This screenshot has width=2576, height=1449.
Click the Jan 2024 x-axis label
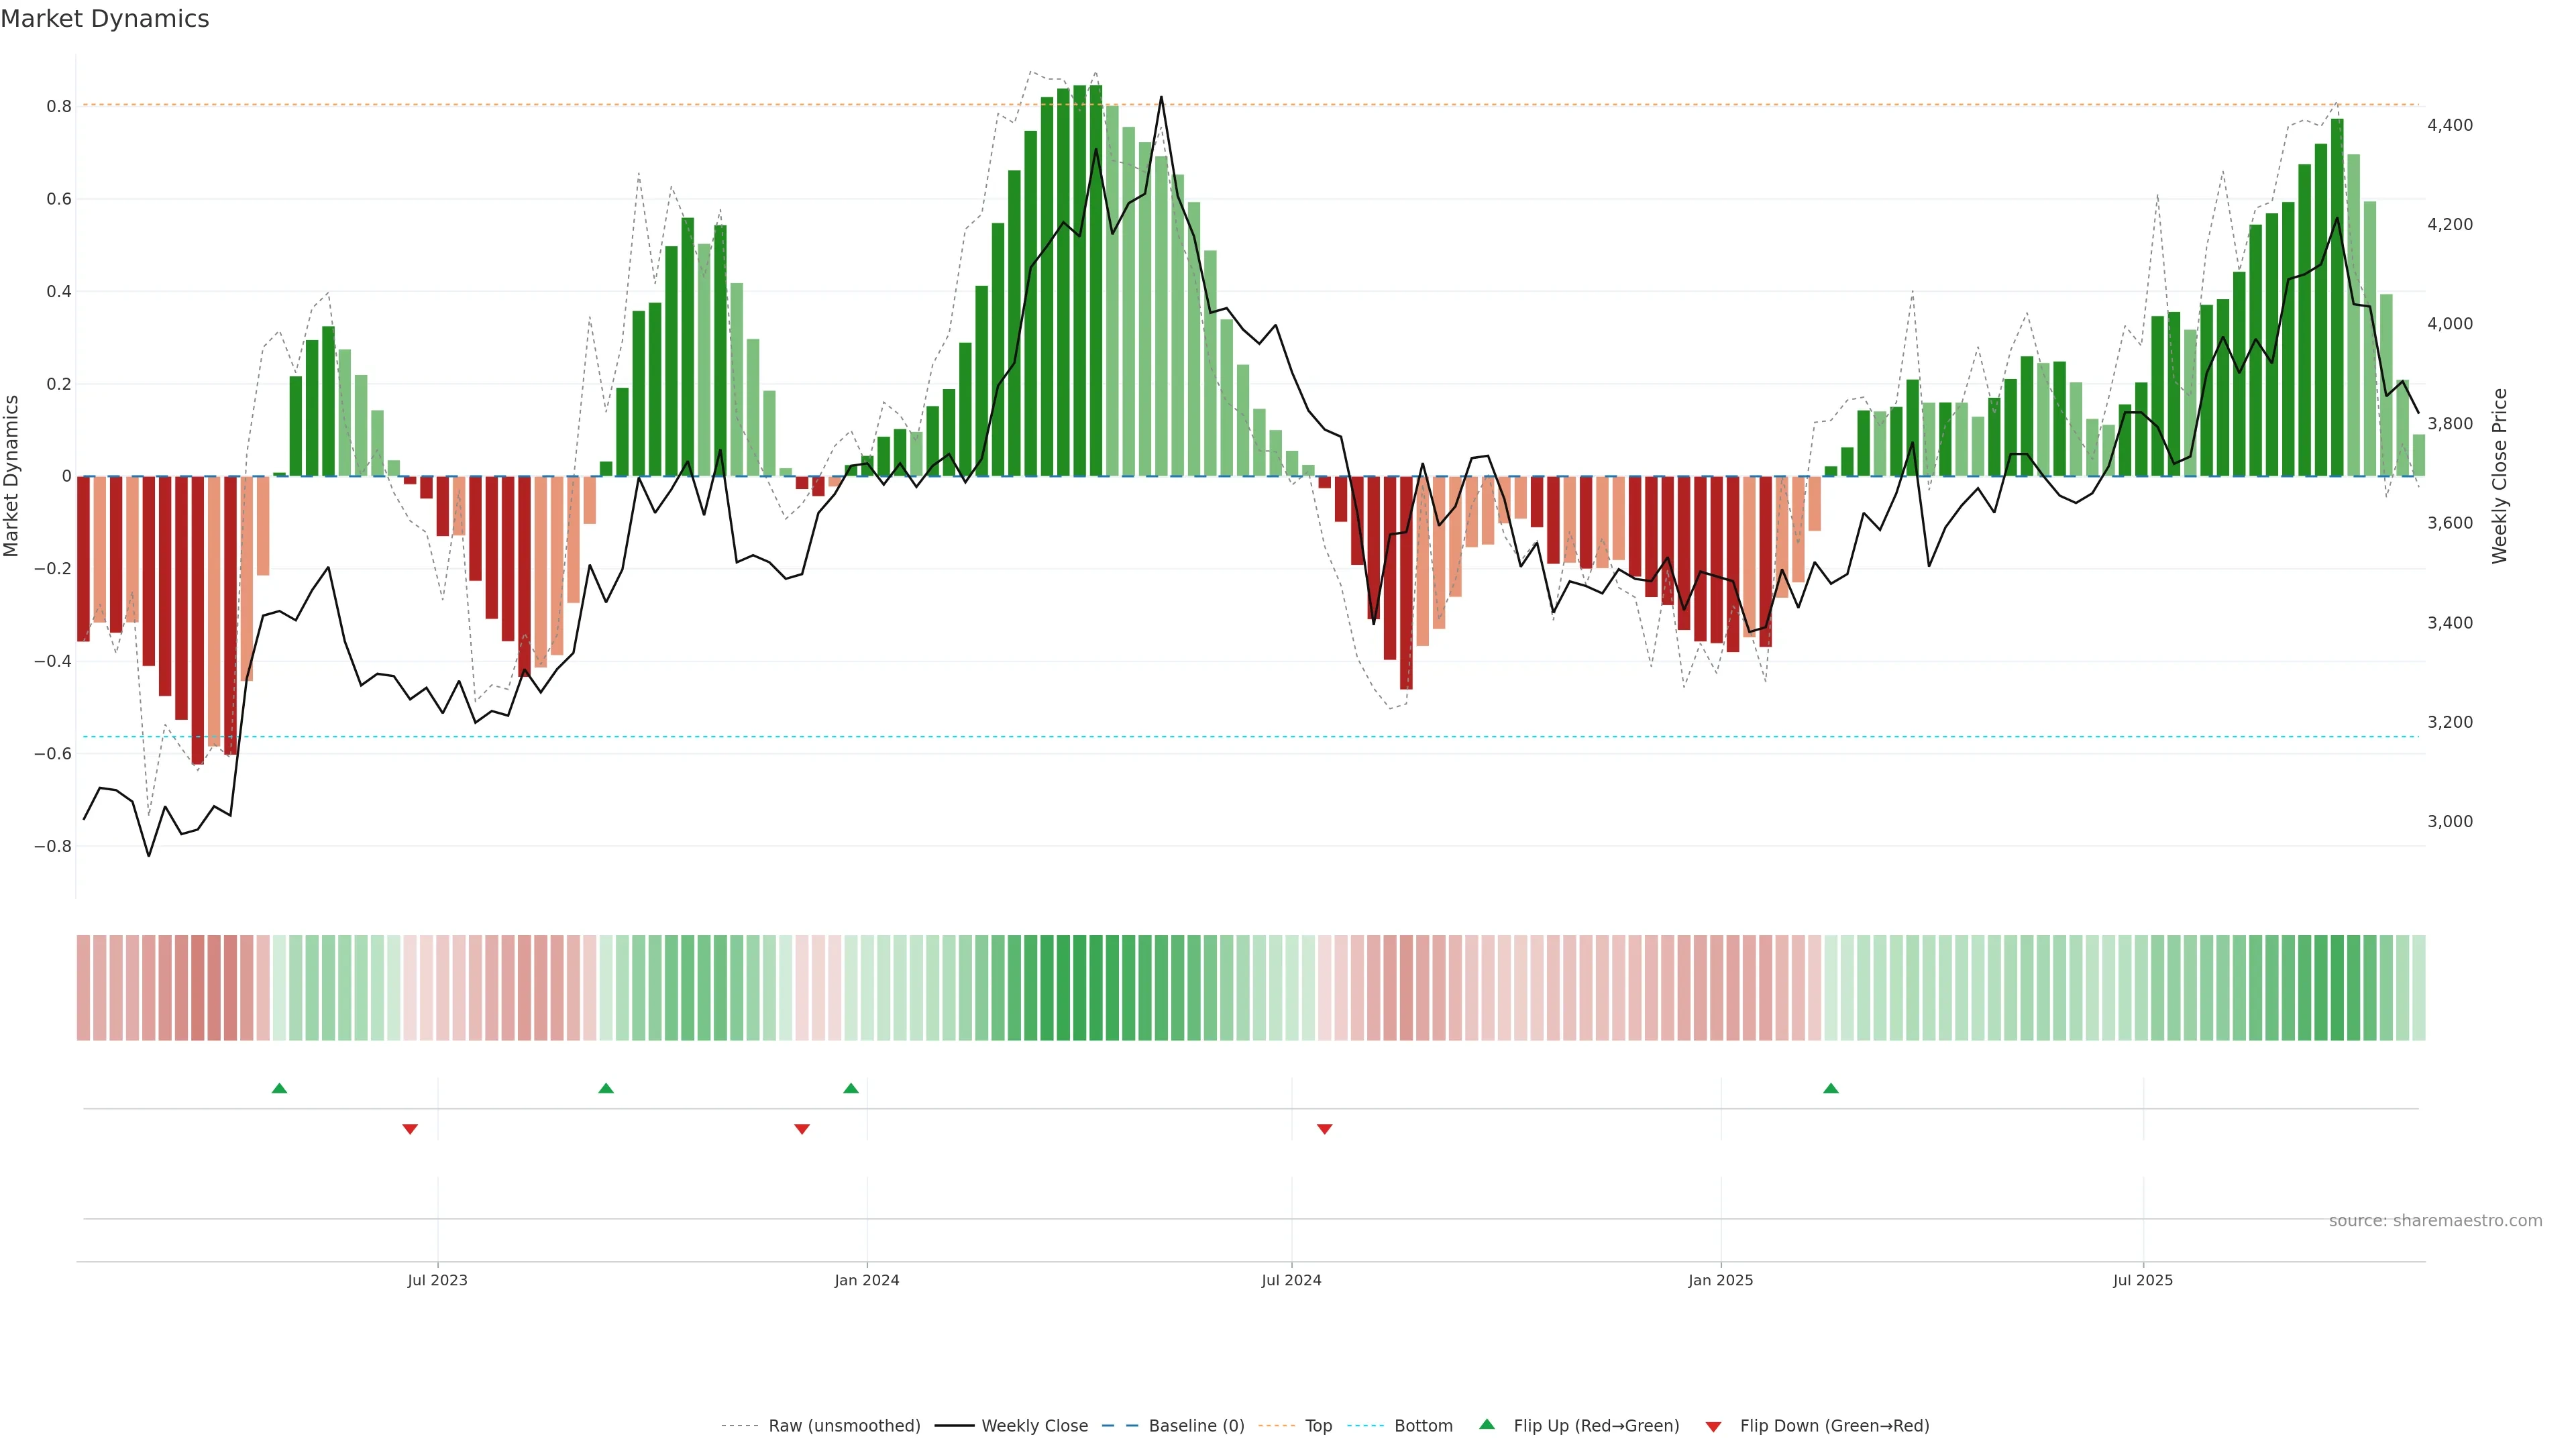pyautogui.click(x=867, y=1280)
